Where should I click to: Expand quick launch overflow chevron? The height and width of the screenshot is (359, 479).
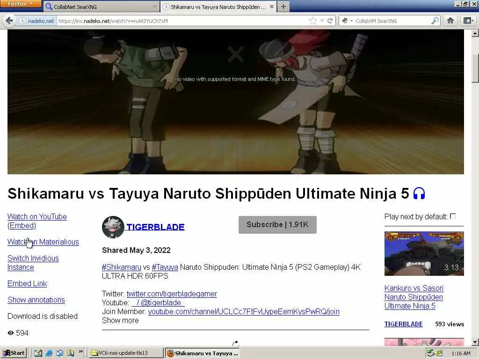click(x=80, y=352)
